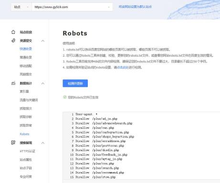Click the search icon beside 搜索展现
This screenshot has height=183, width=220.
coord(13,142)
